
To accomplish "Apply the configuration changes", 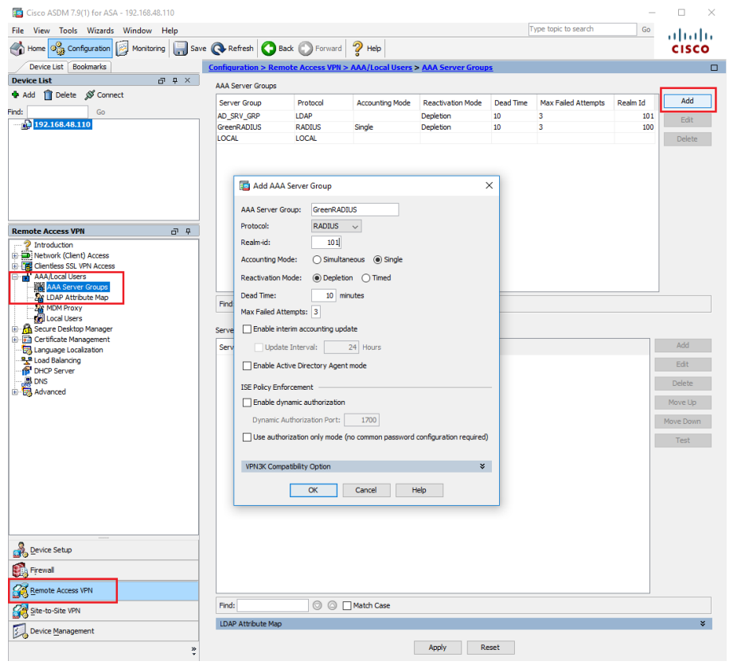I will (438, 647).
